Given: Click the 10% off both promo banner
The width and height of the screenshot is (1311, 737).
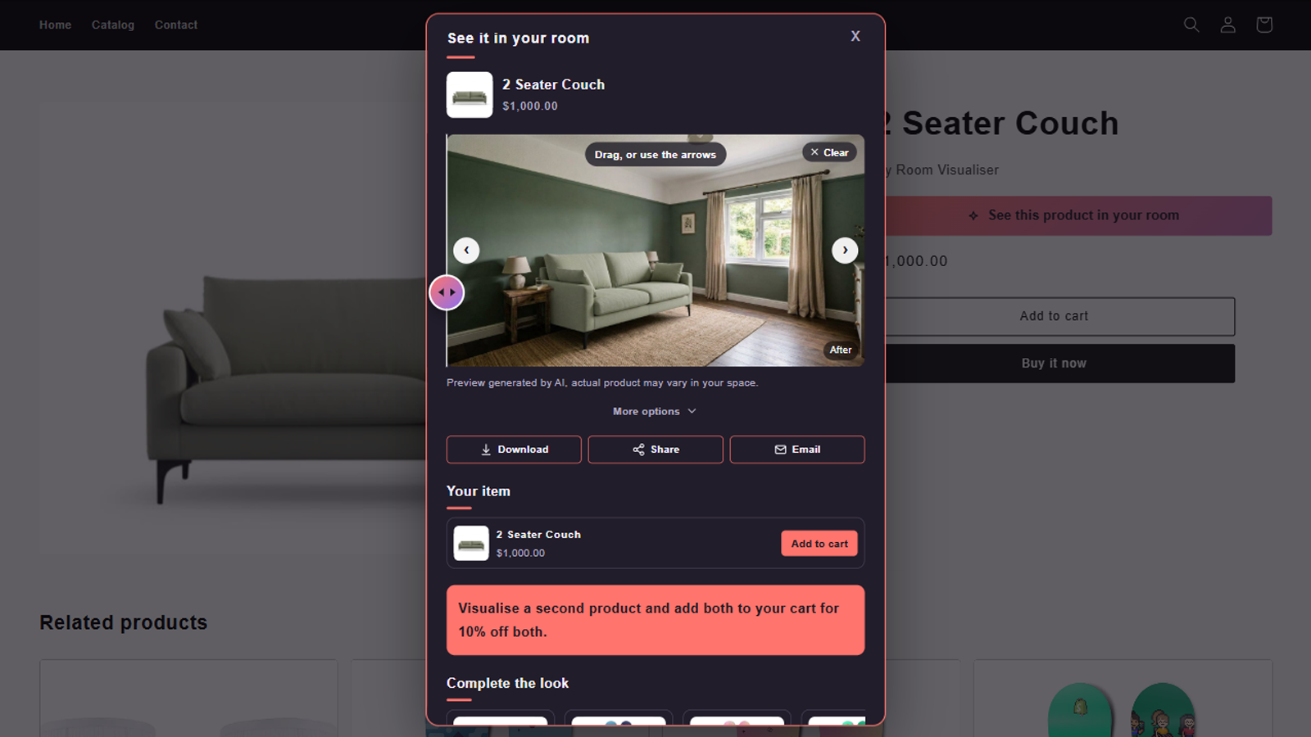Looking at the screenshot, I should pyautogui.click(x=655, y=620).
